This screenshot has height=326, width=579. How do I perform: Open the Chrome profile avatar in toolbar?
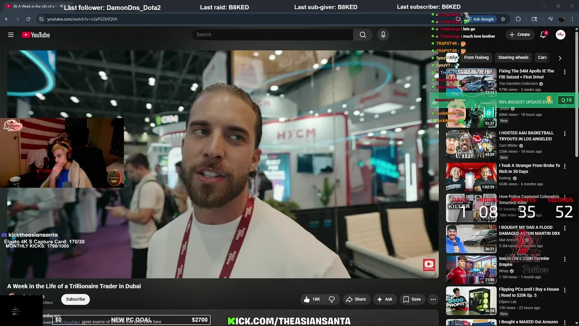[x=561, y=19]
